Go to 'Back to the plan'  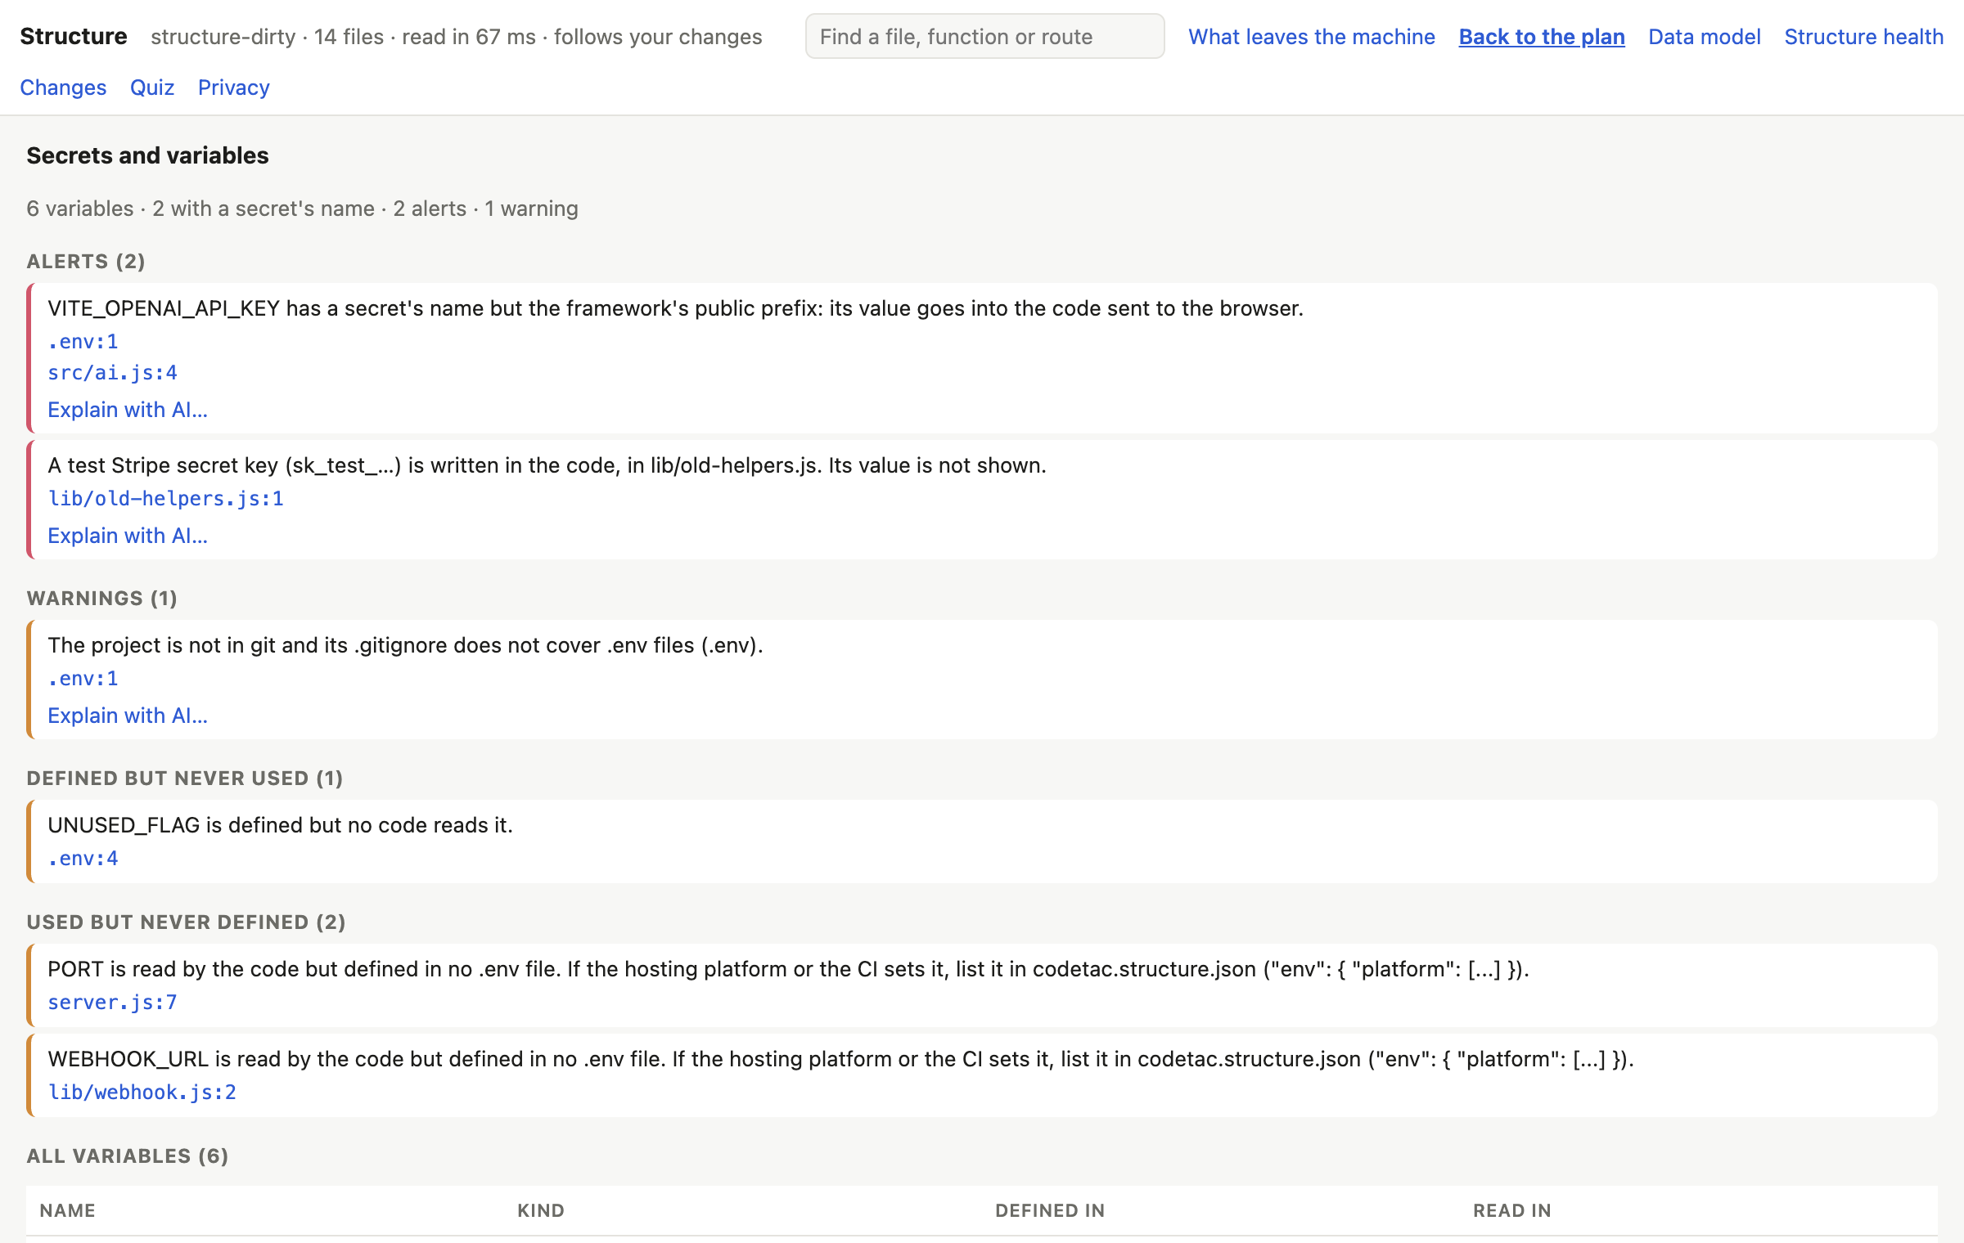pyautogui.click(x=1542, y=37)
